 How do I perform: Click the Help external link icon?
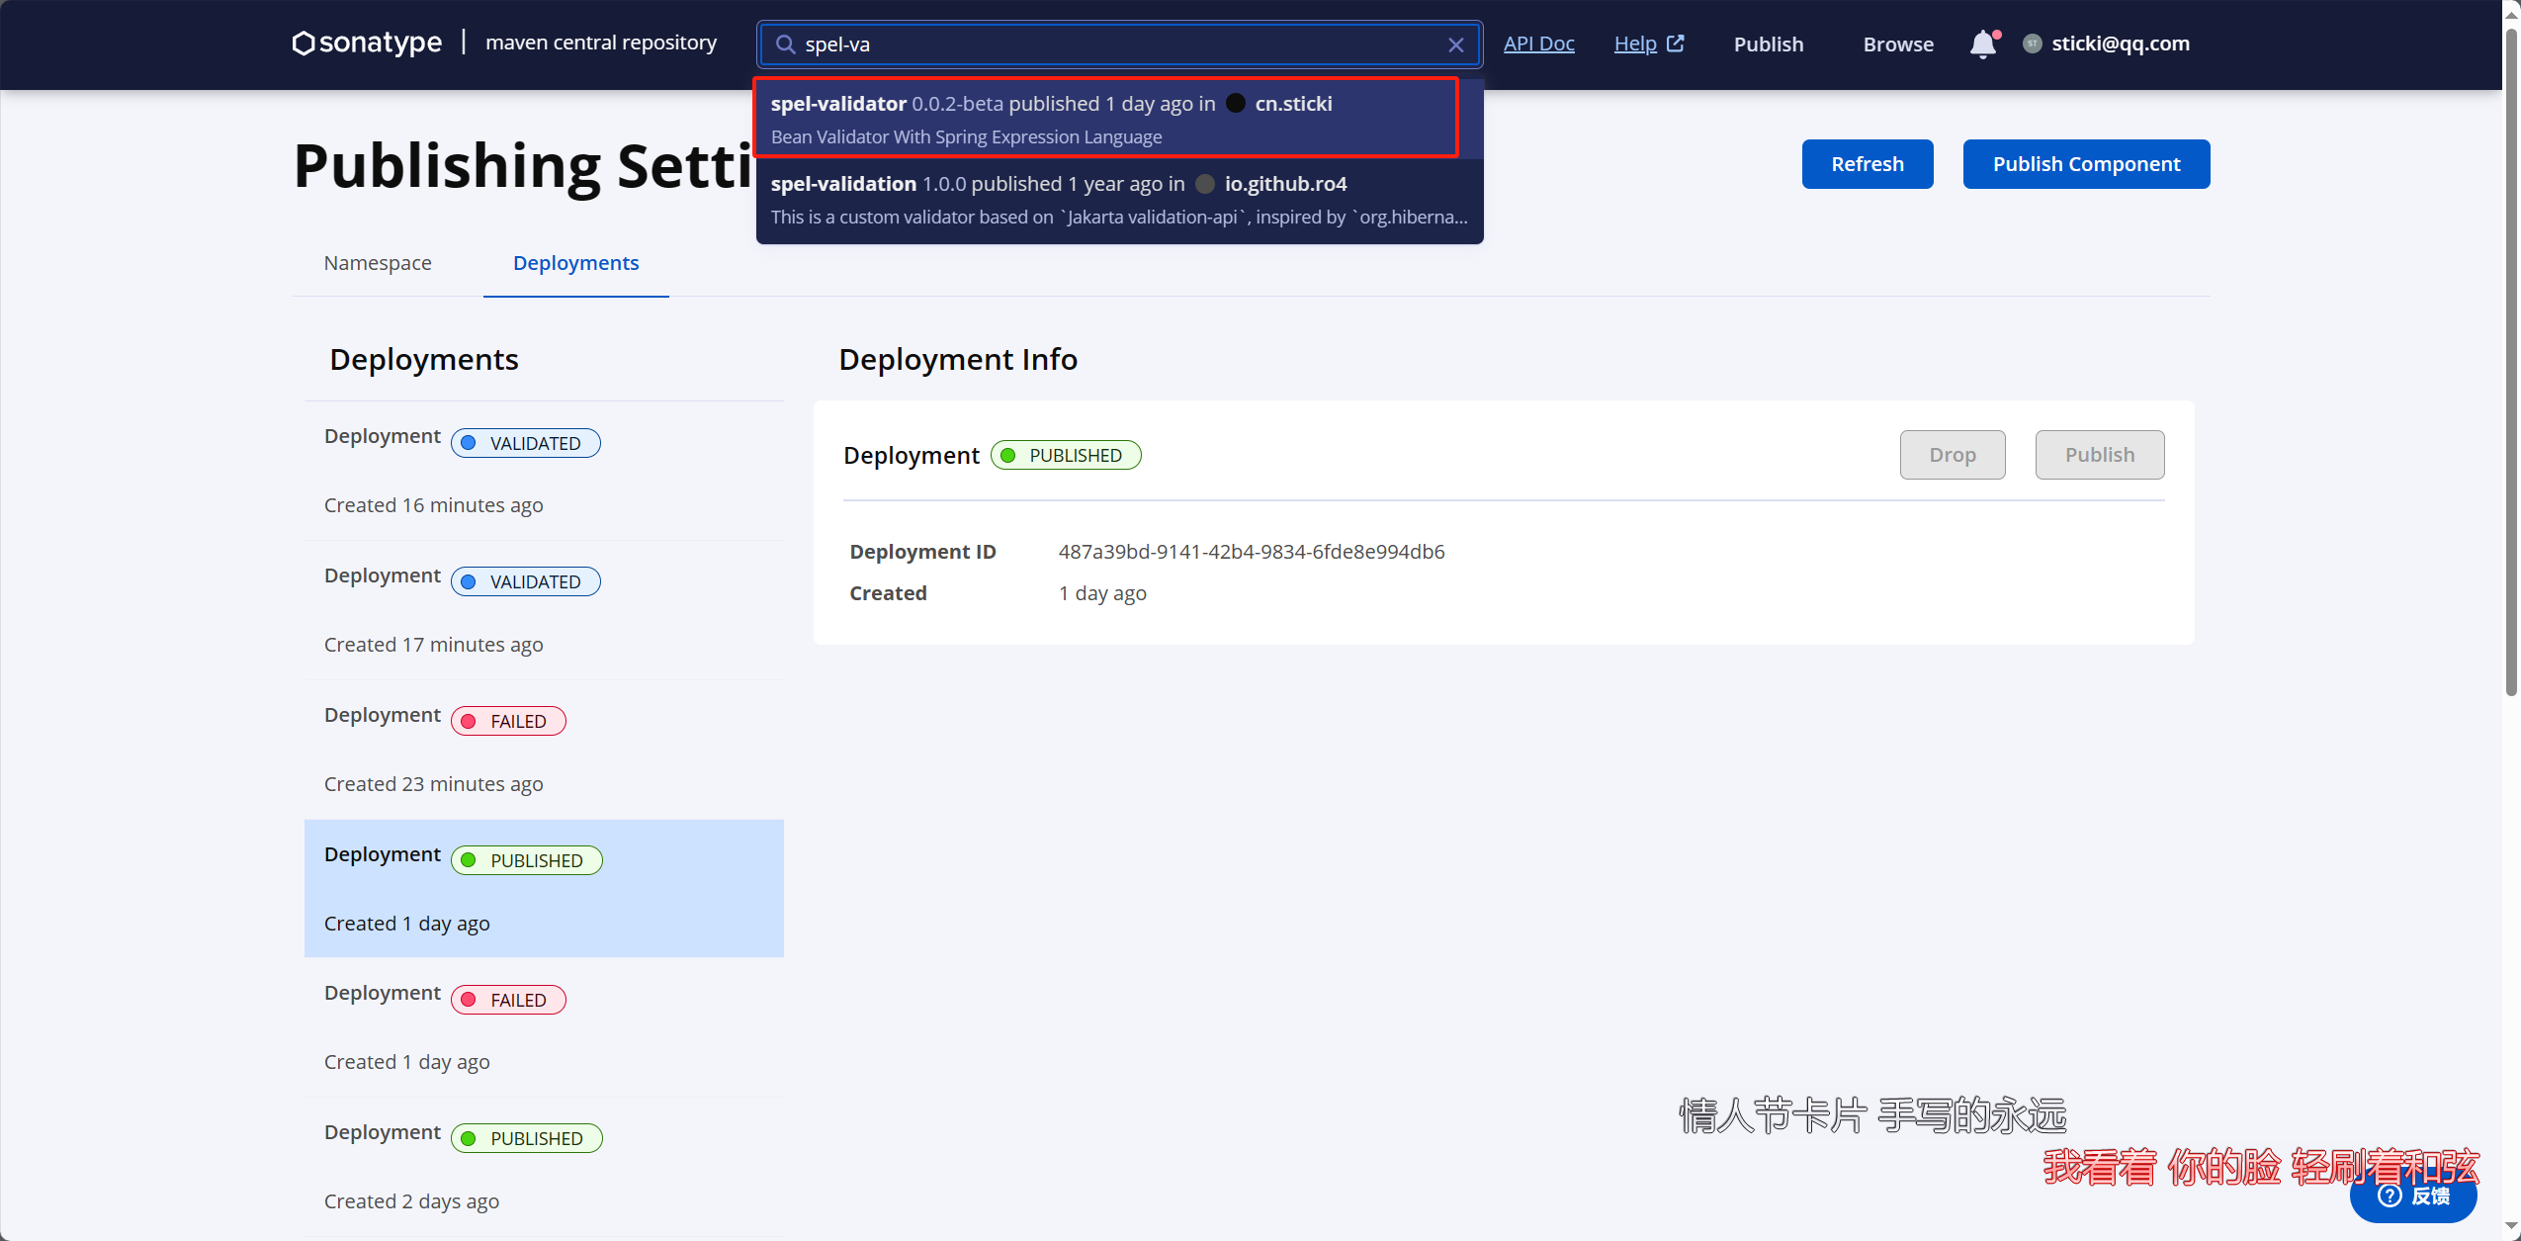[x=1677, y=42]
